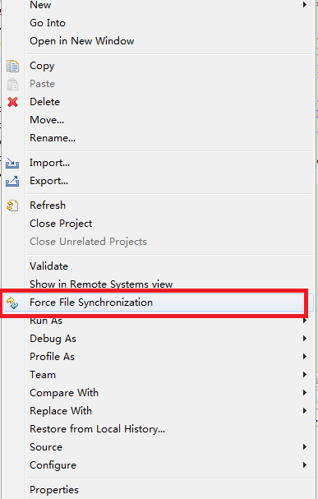Screen dimensions: 318x499
Task: Expand the Source submenu arrow
Action: (305, 447)
